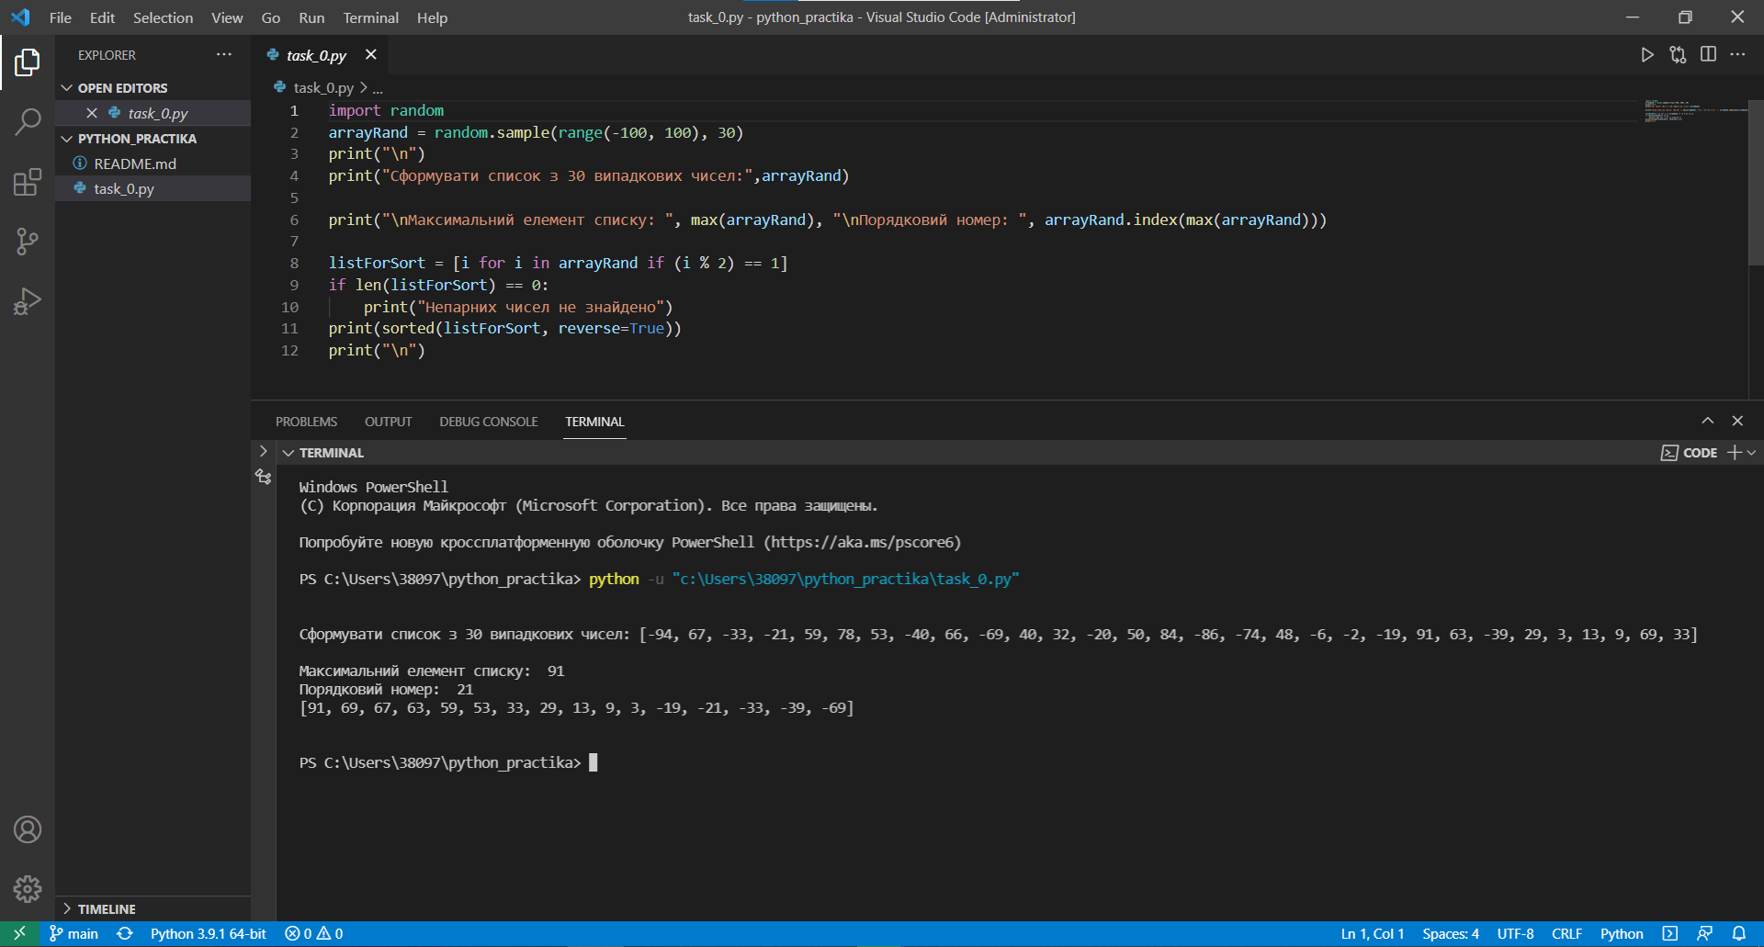Open the Extensions view icon
Image resolution: width=1764 pixels, height=947 pixels.
[28, 182]
